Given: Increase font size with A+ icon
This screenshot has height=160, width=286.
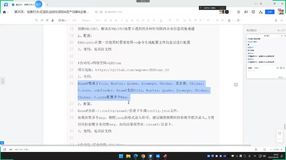Looking at the screenshot, I should pyautogui.click(x=105, y=20).
